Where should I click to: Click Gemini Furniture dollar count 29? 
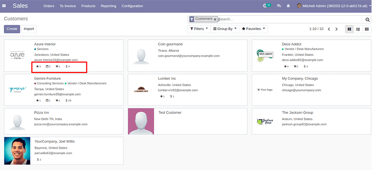point(68,101)
